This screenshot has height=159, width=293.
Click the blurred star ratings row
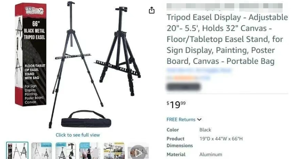pyautogui.click(x=188, y=78)
